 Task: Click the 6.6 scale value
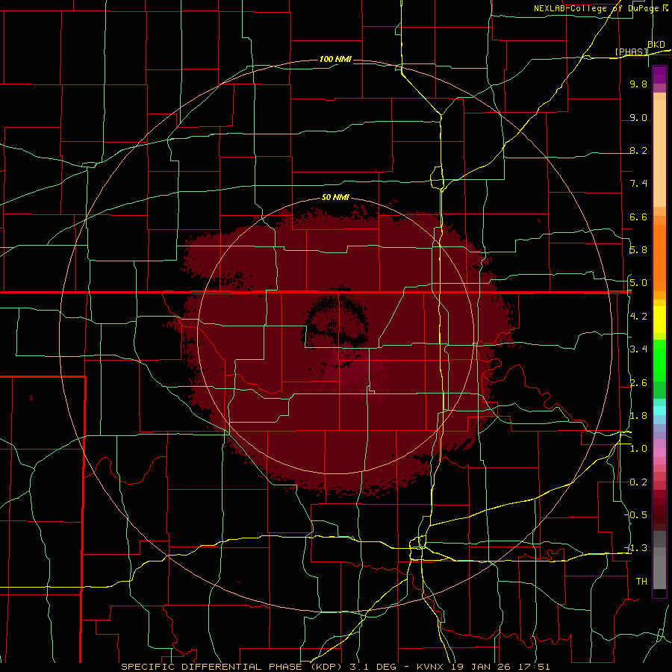(x=638, y=217)
